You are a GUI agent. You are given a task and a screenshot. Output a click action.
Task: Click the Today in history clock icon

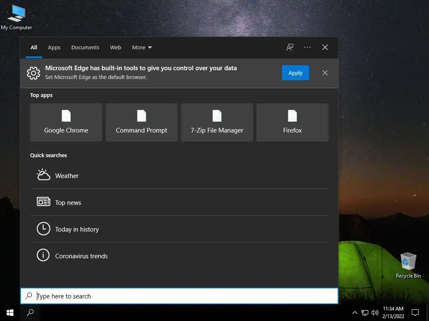[x=44, y=229]
